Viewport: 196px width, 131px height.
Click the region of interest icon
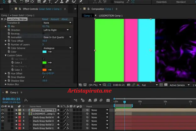point(161,85)
